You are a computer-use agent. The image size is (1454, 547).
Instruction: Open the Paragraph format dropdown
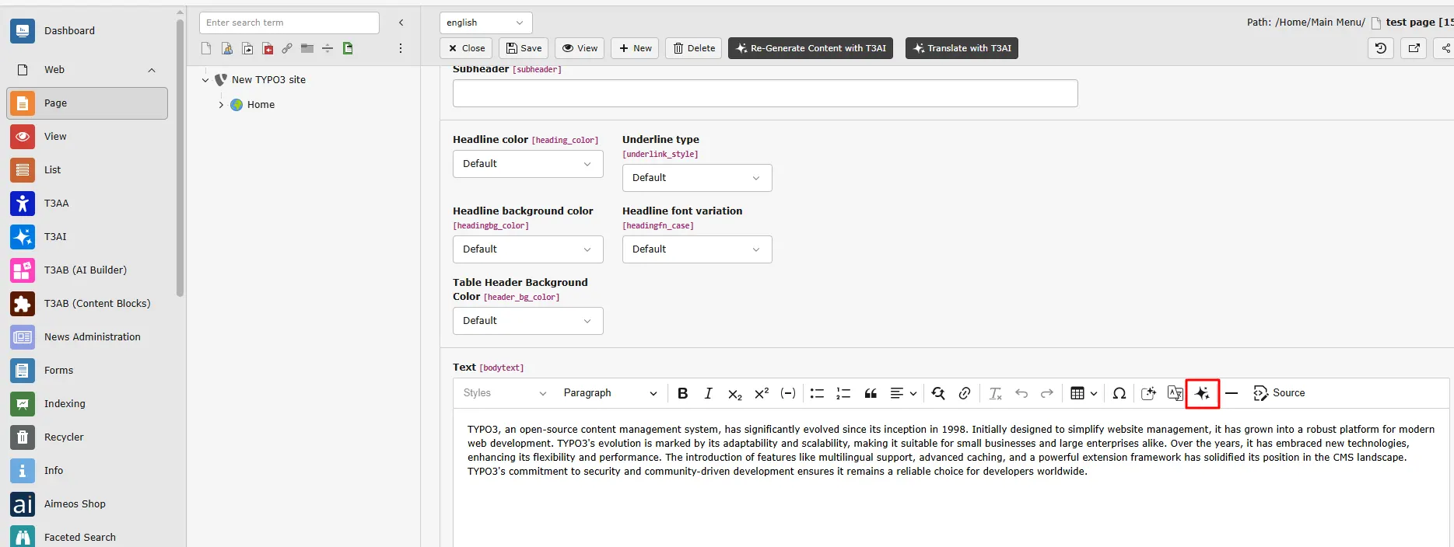(x=610, y=393)
